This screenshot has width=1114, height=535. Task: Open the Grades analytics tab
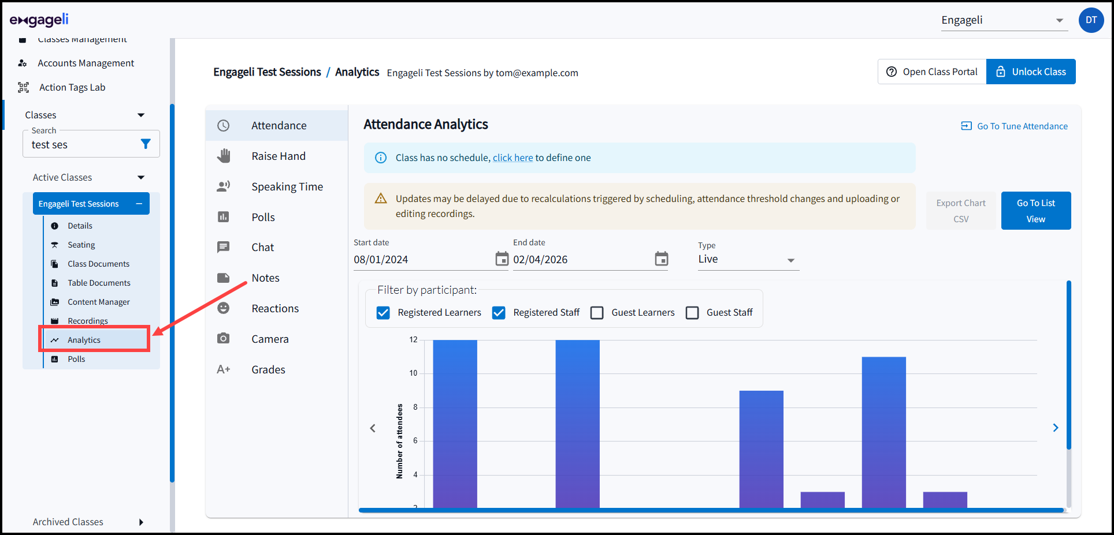click(x=268, y=369)
